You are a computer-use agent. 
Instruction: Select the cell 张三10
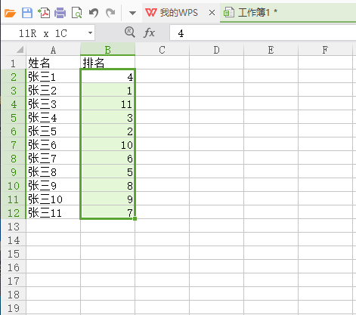pos(53,199)
